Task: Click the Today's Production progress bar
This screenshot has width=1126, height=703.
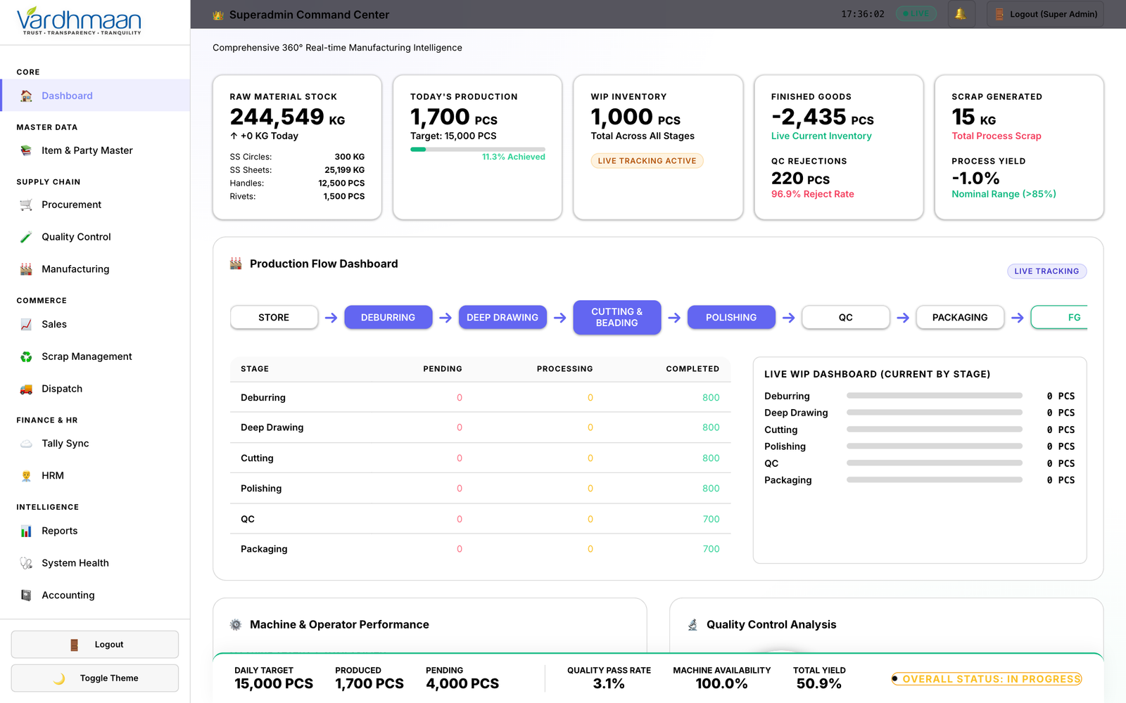Action: (478, 149)
